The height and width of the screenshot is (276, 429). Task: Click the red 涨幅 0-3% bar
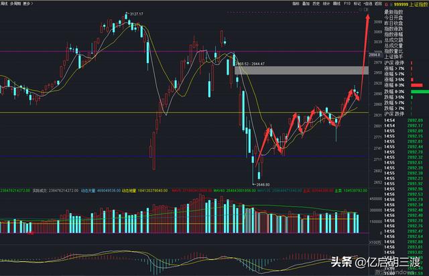point(417,85)
